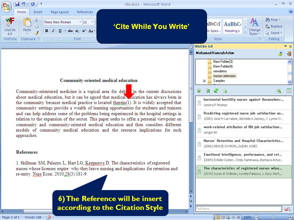
Task: Open the Times New Roman font dropdown
Action: click(80, 22)
